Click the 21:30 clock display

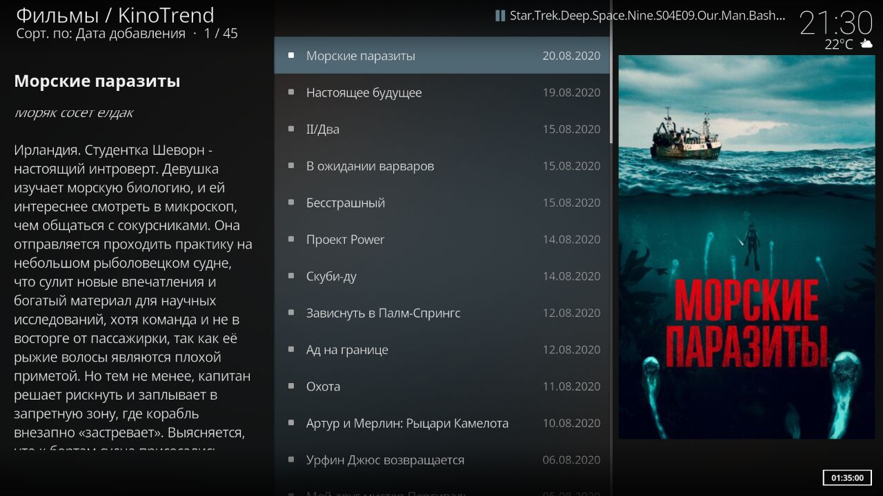pos(836,23)
